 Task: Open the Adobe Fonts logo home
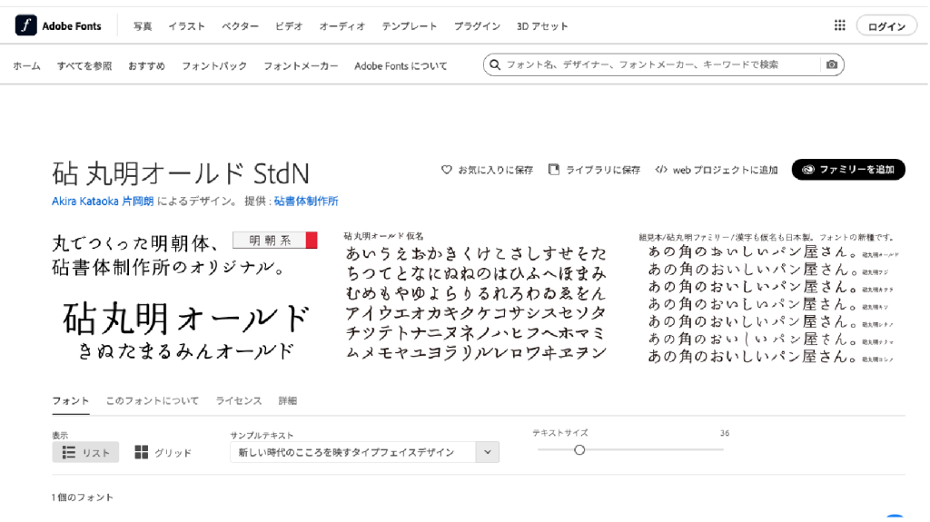(x=58, y=25)
